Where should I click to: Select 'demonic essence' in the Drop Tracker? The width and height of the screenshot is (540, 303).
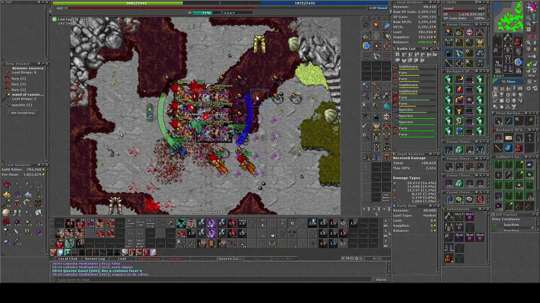click(x=28, y=68)
